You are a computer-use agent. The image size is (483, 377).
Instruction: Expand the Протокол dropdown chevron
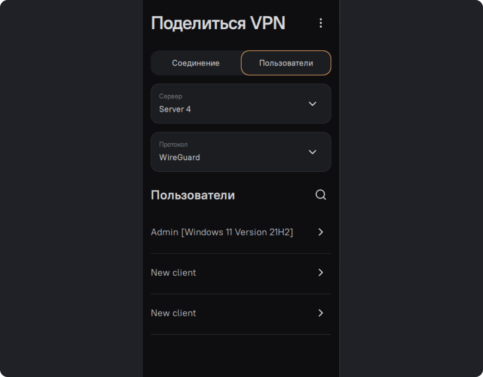(x=312, y=152)
